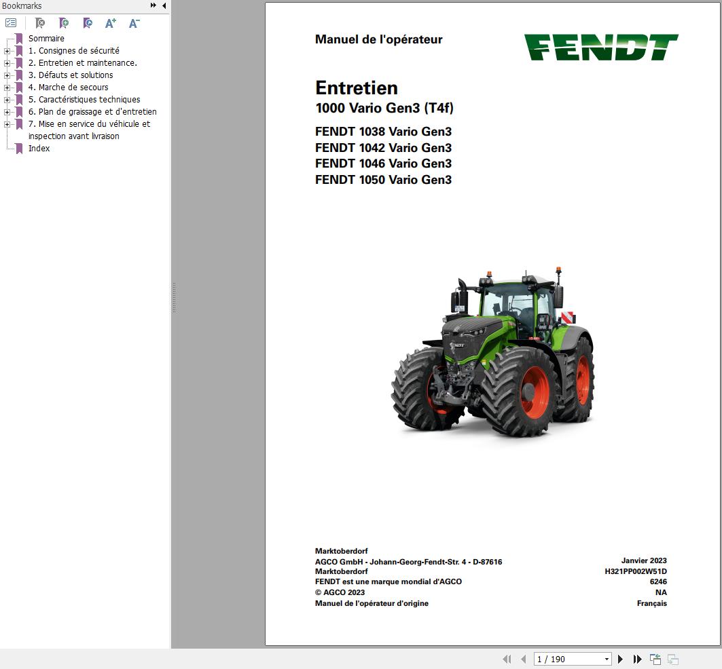Click '1000 Vario Gen3 (T4f)' subtitle

[384, 108]
